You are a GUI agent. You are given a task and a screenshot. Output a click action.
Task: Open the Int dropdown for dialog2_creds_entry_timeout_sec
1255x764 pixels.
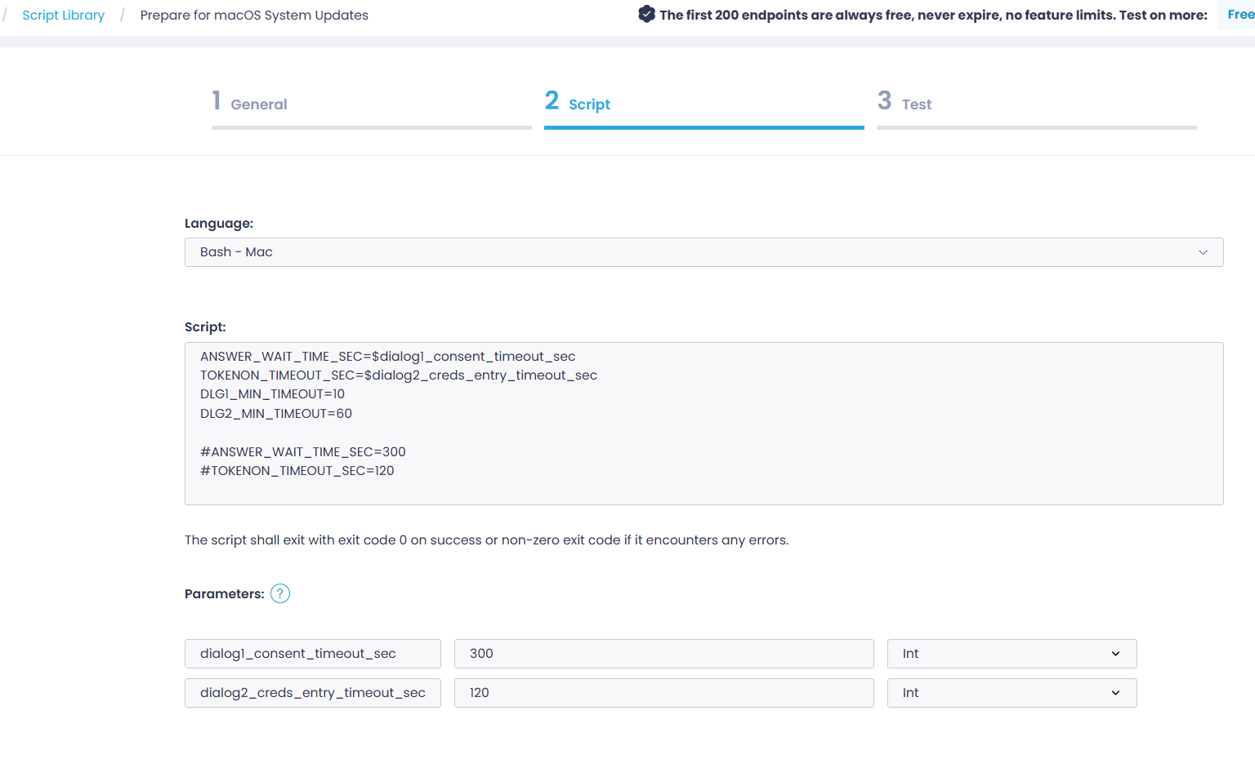1012,692
